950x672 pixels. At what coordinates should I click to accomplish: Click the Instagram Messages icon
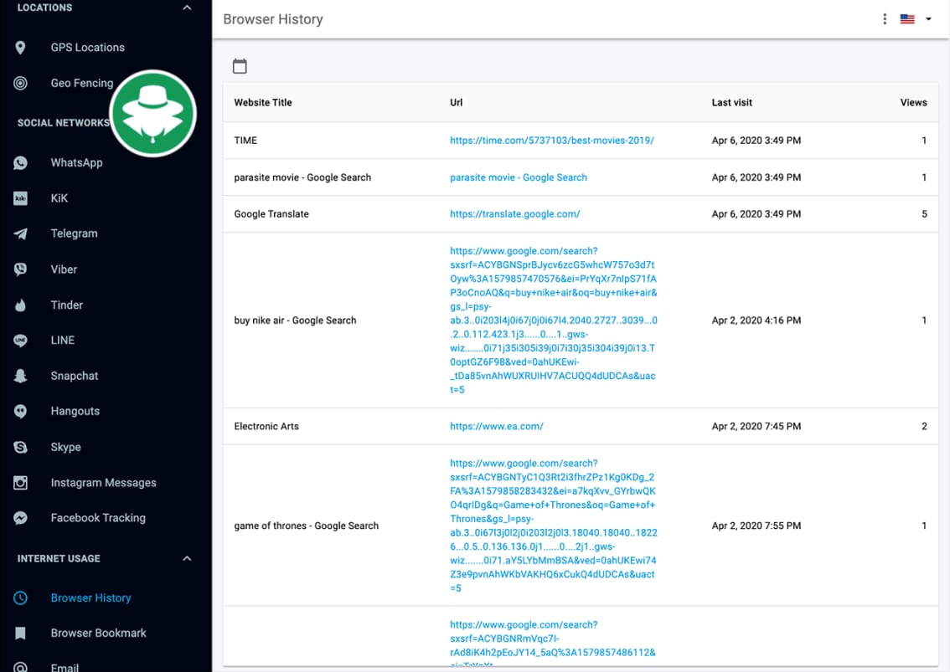click(x=21, y=483)
